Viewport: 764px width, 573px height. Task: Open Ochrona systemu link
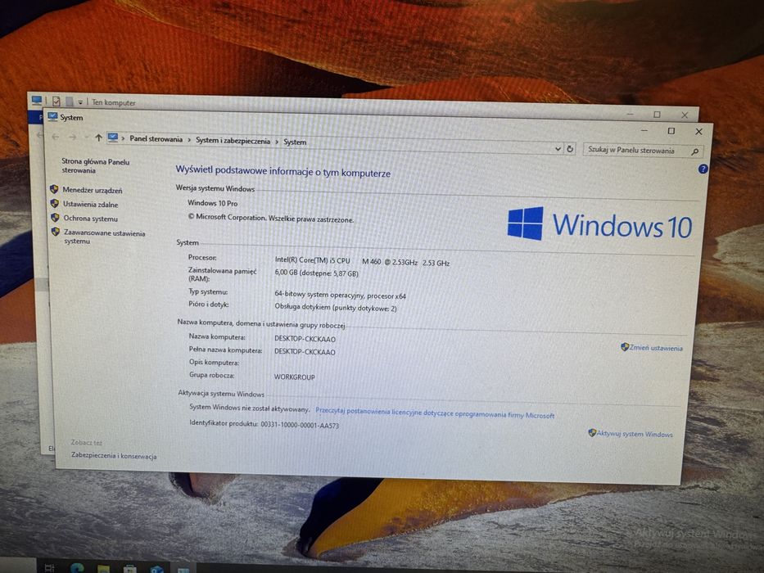[91, 219]
